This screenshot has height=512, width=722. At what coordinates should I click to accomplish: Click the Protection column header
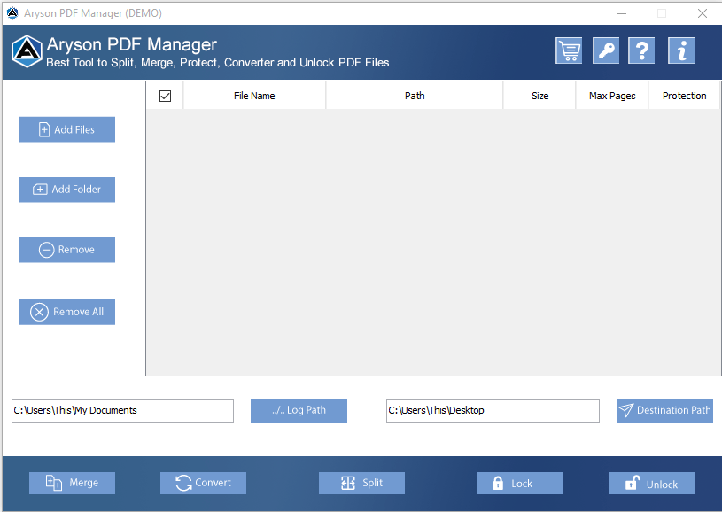pyautogui.click(x=684, y=96)
